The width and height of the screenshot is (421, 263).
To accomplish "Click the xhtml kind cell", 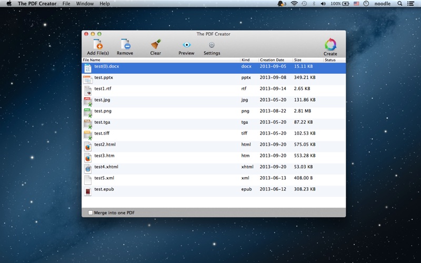I will [x=247, y=167].
